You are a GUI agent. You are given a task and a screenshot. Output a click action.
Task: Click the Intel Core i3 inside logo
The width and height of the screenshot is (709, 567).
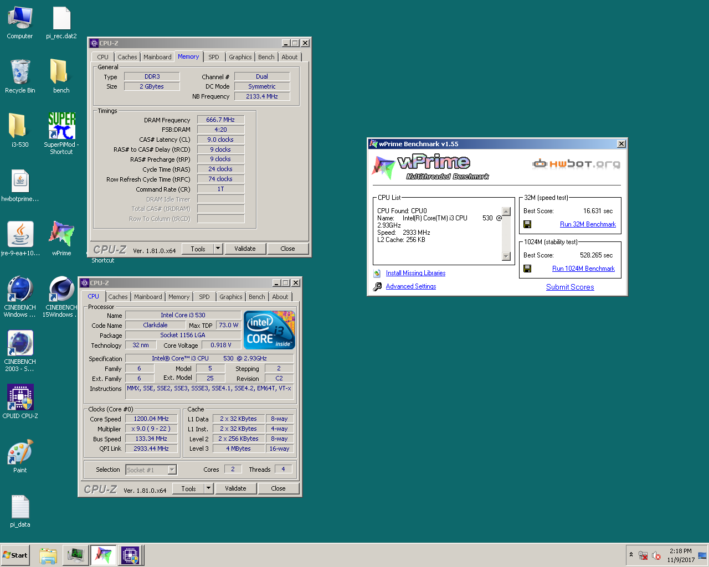coord(270,329)
